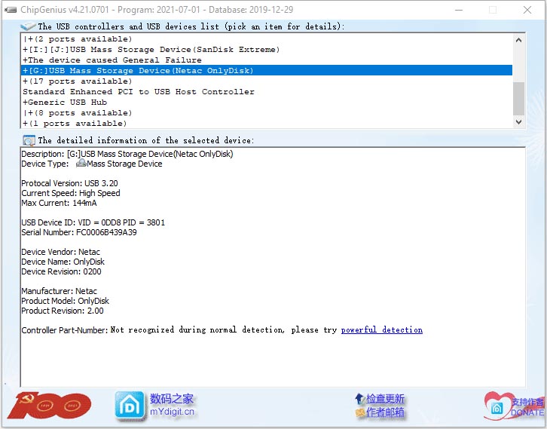The image size is (547, 429).
Task: Click the check update arrow icon
Action: coord(359,399)
